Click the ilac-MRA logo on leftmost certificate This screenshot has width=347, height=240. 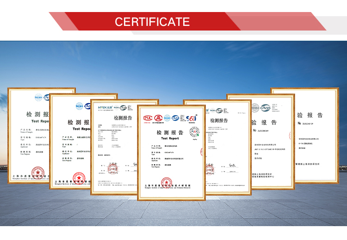click(x=38, y=97)
